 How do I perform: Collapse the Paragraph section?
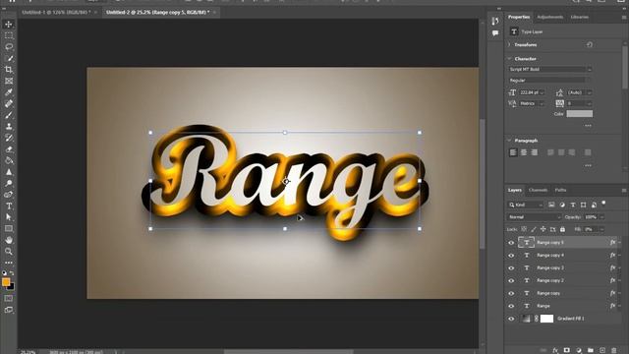pos(509,141)
